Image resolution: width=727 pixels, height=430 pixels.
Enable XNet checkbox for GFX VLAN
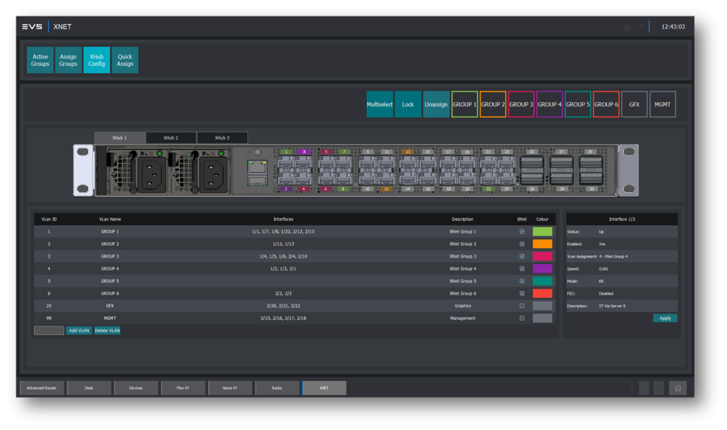click(522, 306)
